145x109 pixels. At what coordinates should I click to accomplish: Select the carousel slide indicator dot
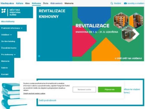[39, 56]
